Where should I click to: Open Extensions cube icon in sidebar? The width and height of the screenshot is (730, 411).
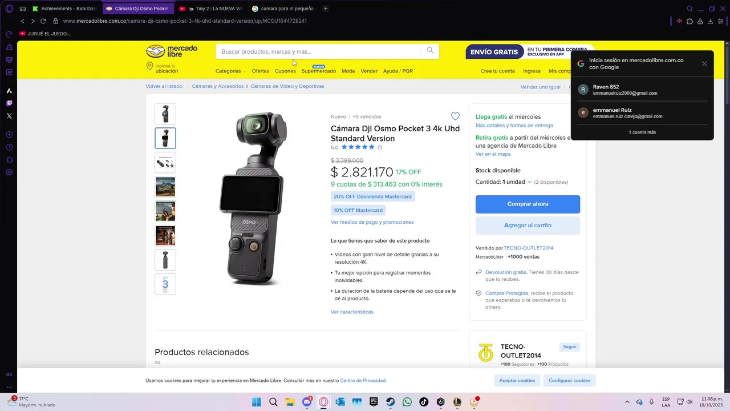[x=9, y=160]
